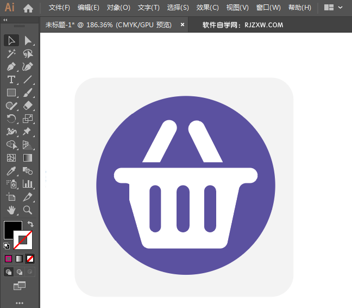Click Change Screen Mode button
The width and height of the screenshot is (352, 308).
tap(20, 285)
